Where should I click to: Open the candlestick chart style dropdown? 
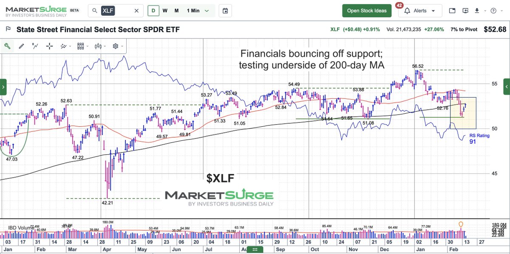(100, 46)
